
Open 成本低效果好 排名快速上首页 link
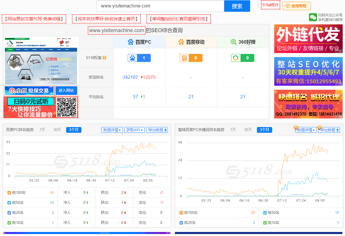point(106,19)
